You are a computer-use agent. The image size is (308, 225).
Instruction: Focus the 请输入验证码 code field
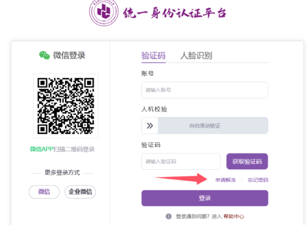[181, 161]
